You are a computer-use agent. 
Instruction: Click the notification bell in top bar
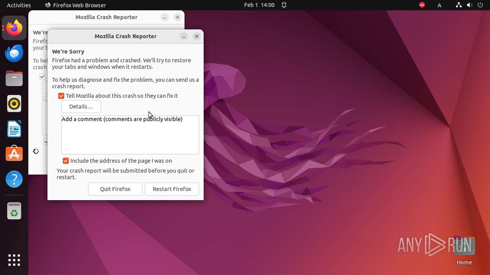(x=284, y=5)
